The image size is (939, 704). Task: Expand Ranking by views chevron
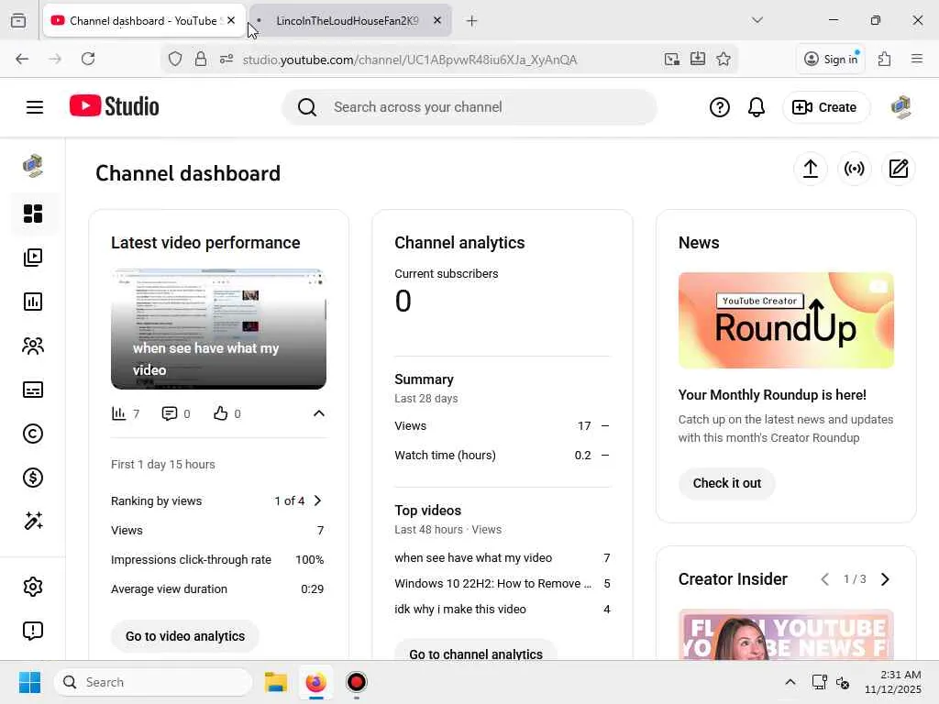coord(318,500)
